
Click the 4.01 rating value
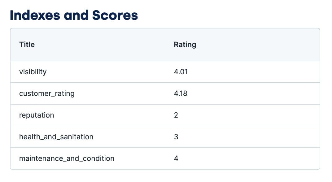[181, 72]
